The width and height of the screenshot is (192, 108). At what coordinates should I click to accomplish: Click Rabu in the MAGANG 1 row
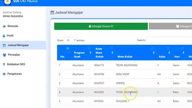coord(176,101)
